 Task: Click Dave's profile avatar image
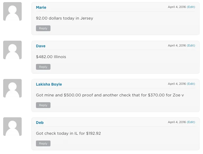[x=12, y=50]
